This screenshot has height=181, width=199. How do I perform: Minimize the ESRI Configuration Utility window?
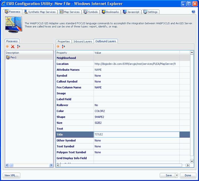click(x=183, y=4)
